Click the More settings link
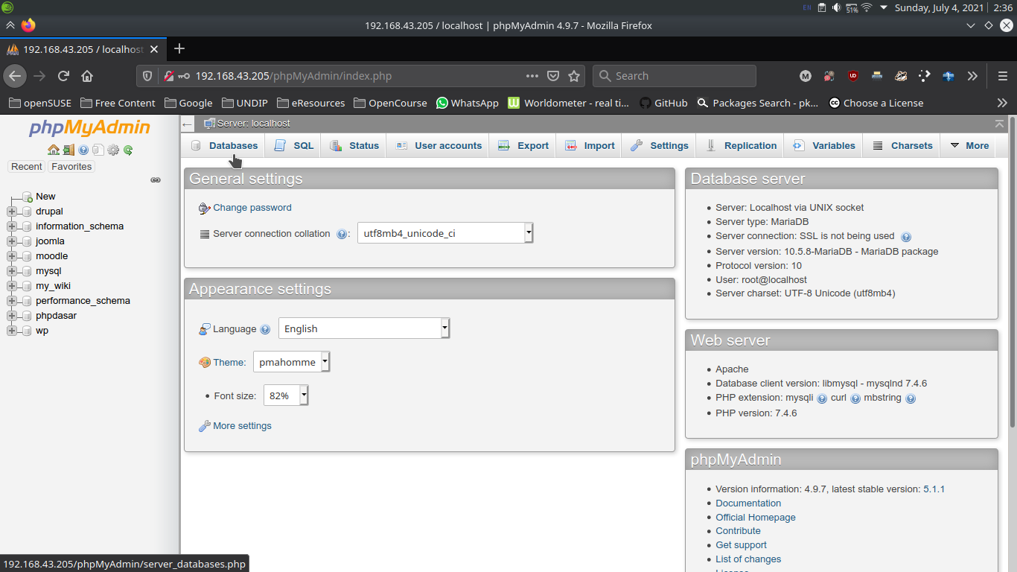 coord(242,426)
